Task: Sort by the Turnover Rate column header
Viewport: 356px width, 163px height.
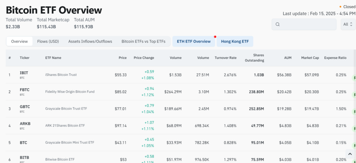Action: tap(225, 58)
